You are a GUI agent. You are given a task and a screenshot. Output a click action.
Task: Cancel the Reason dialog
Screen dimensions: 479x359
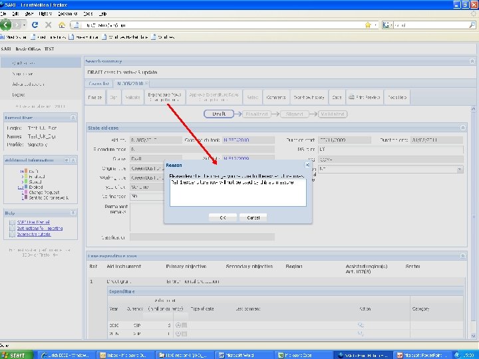click(253, 217)
